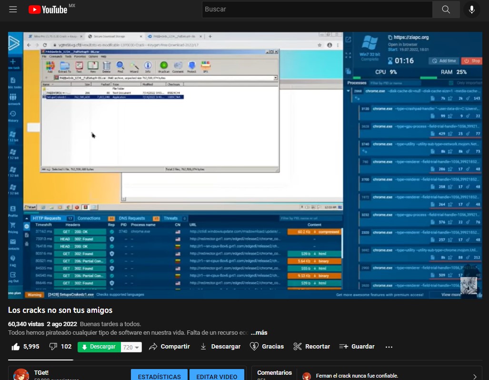This screenshot has height=380, width=489.
Task: Pause the video by clicking the player
Action: pyautogui.click(x=245, y=165)
